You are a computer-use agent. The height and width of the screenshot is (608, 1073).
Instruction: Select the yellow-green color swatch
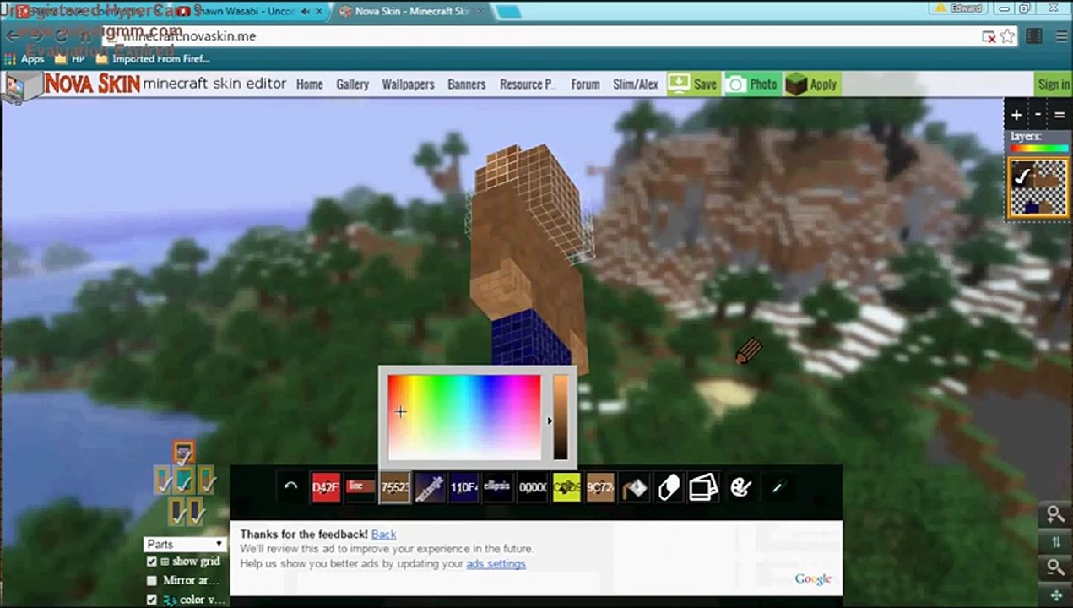click(x=567, y=487)
